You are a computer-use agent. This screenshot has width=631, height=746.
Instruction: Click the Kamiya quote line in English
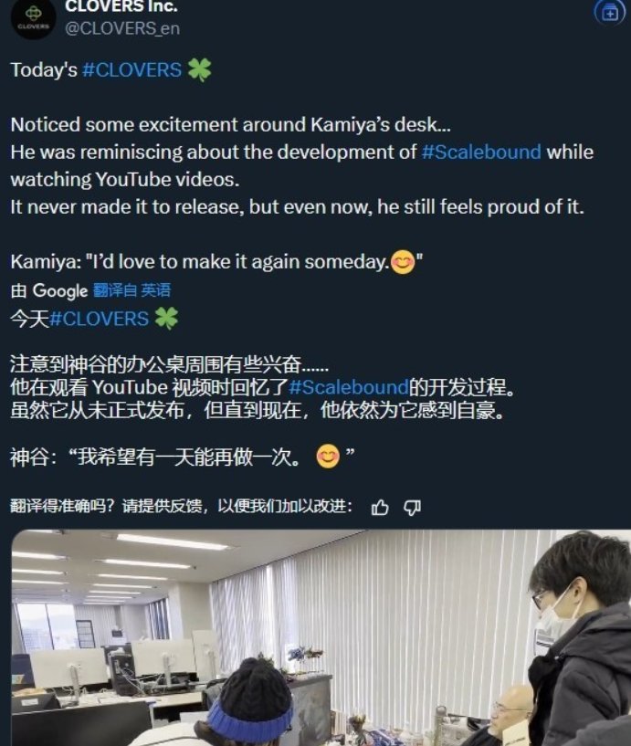pos(217,262)
